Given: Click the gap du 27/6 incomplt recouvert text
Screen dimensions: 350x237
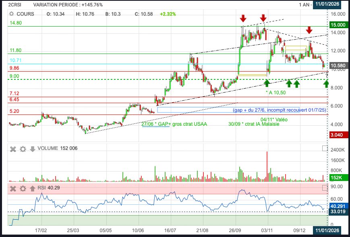Looking at the screenshot, I should 280,110.
